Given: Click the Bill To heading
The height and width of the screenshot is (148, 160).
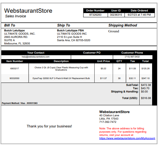Looking at the screenshot, I should click(10, 25).
